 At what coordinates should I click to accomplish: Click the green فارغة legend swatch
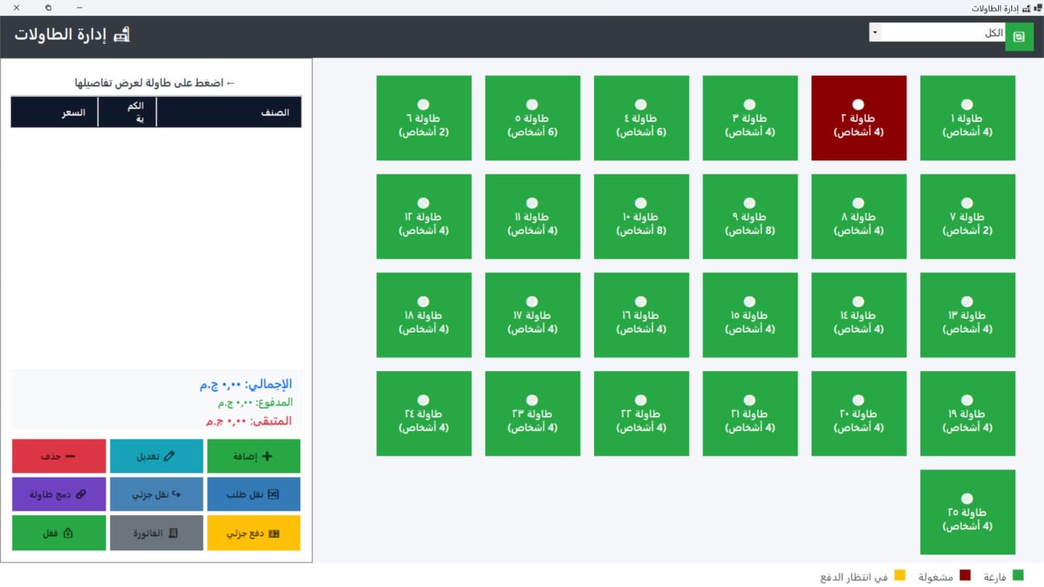pos(1018,575)
